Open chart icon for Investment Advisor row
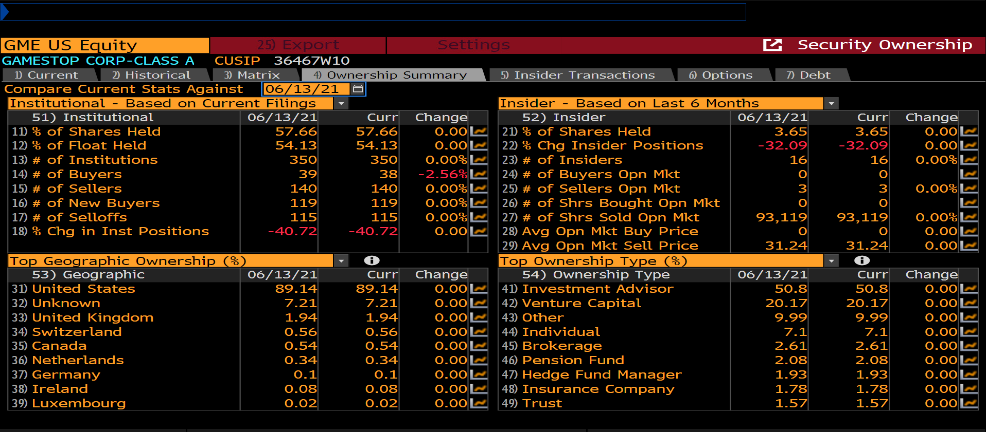The height and width of the screenshot is (432, 986). (x=969, y=289)
